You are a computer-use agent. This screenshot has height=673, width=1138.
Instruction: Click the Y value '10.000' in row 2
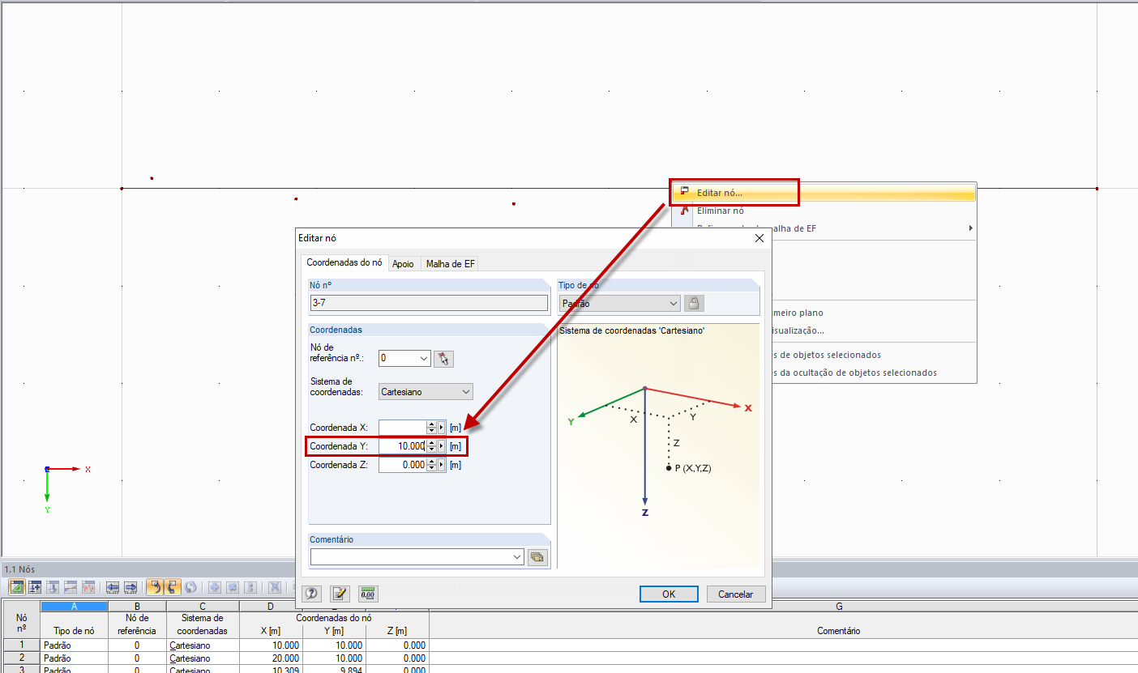tap(334, 658)
